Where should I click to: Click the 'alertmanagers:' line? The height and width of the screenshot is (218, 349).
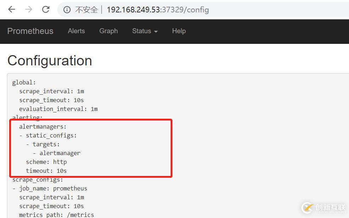point(43,127)
